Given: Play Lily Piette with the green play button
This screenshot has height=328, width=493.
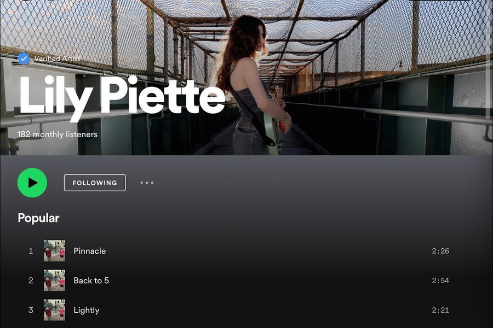Looking at the screenshot, I should [x=32, y=183].
